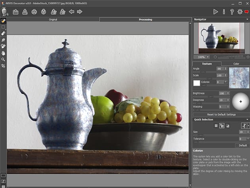Viewport: 250px width, 188px height.
Task: Click the Undo left arrow
Action: point(71,12)
